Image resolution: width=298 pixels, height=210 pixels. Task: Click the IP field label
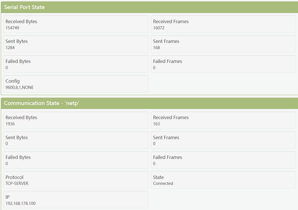coord(8,197)
